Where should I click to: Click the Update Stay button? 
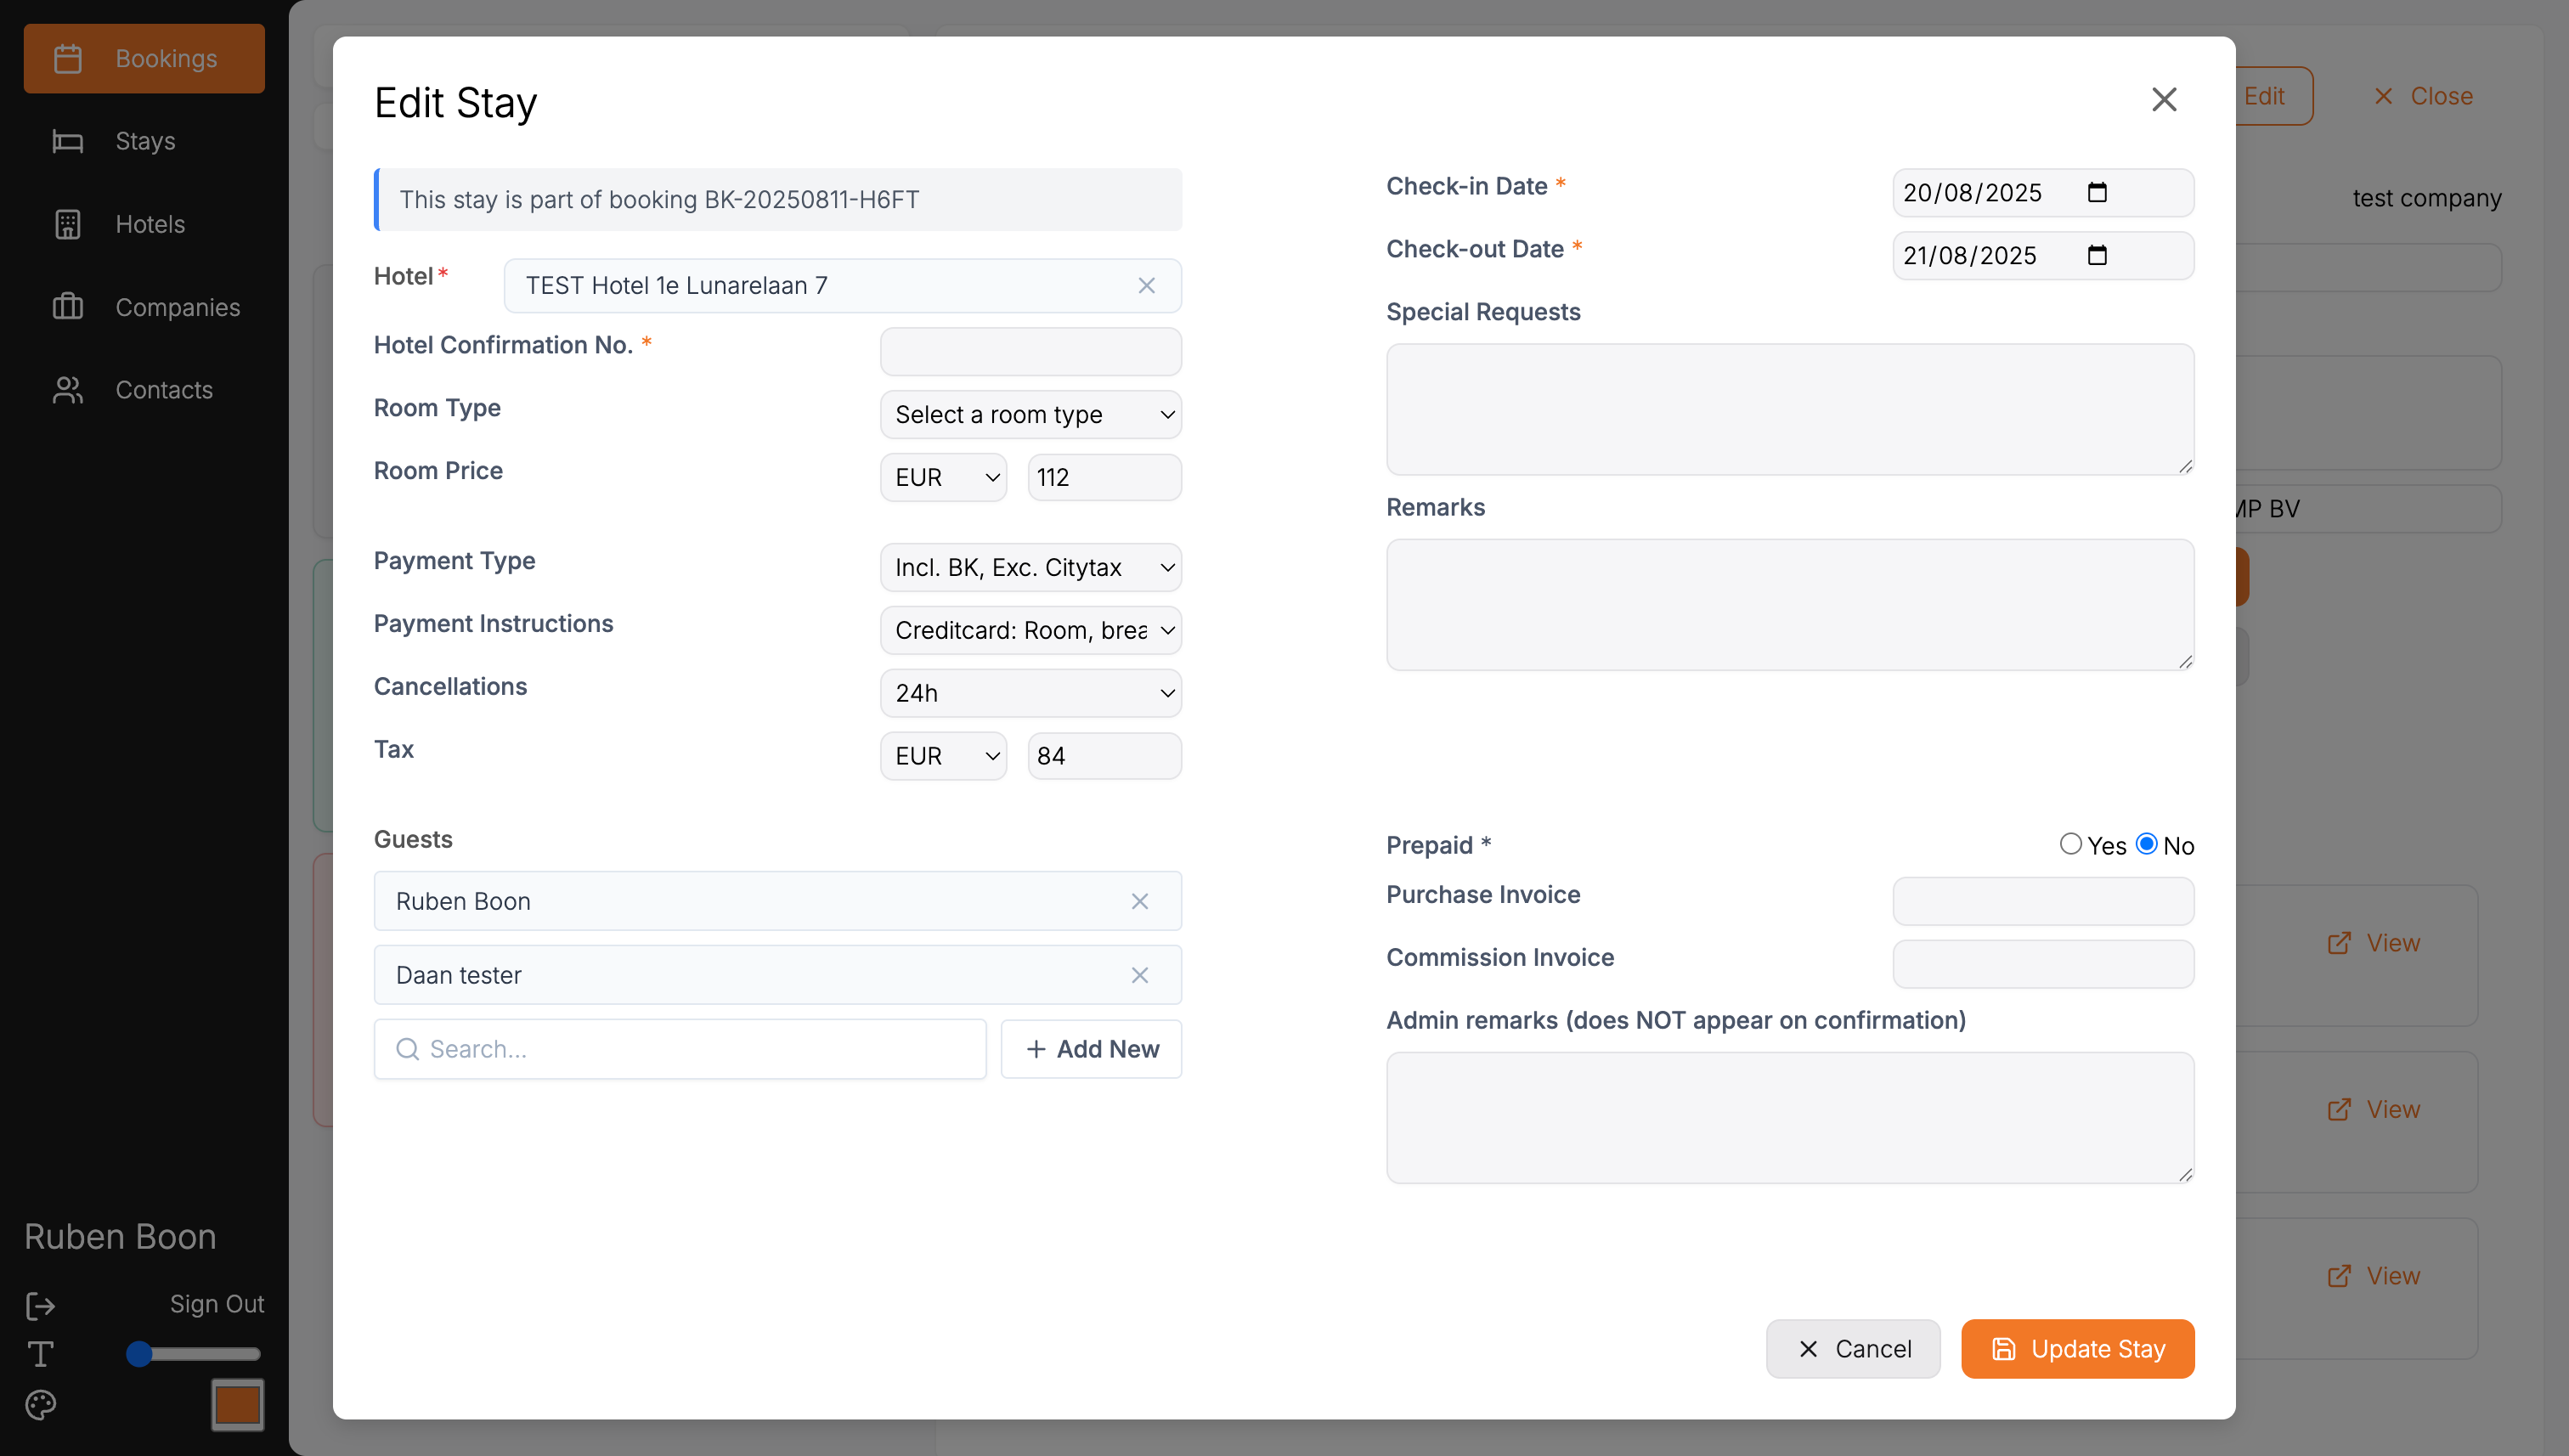(x=2077, y=1349)
